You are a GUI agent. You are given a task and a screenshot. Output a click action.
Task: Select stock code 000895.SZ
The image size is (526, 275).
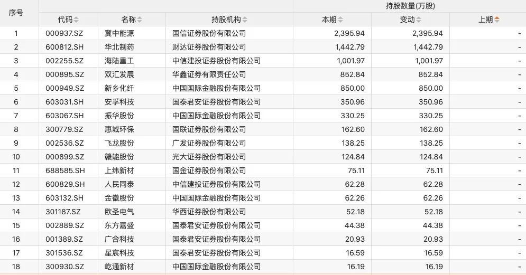point(64,75)
